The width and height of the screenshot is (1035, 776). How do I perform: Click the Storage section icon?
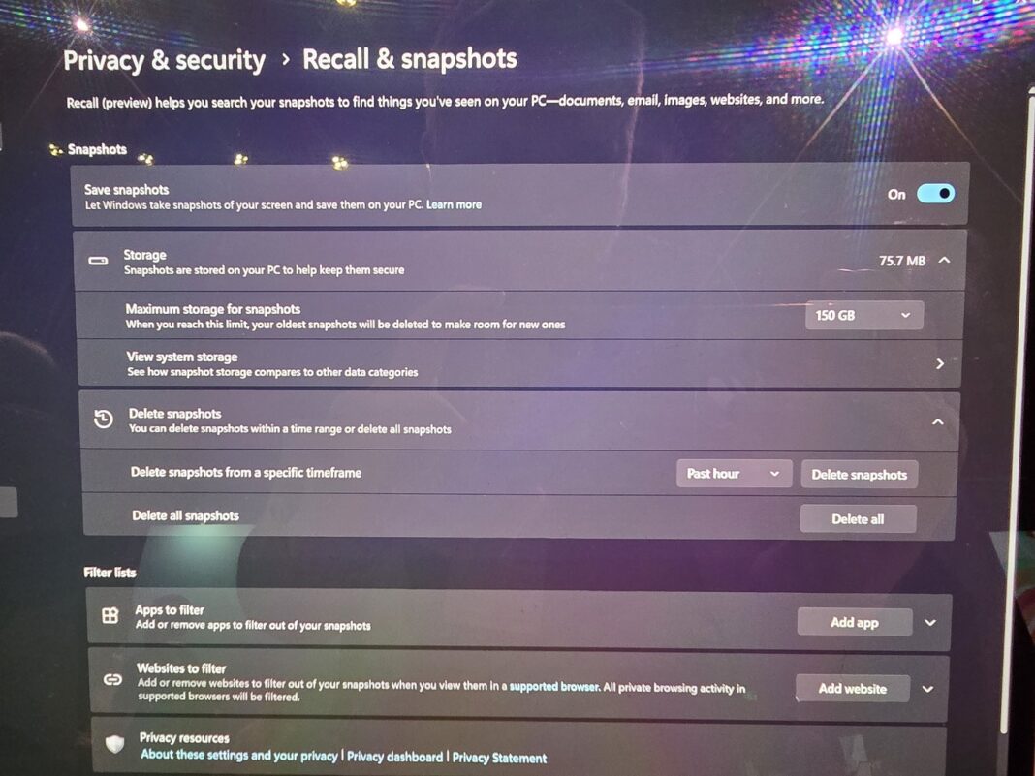[98, 261]
